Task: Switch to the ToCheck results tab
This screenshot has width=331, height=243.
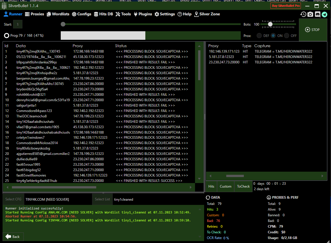Action: tap(243, 186)
